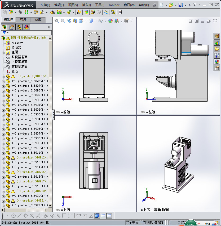Click the 完全定义 status bar text
Screen dimensions: 221x226
132,223
